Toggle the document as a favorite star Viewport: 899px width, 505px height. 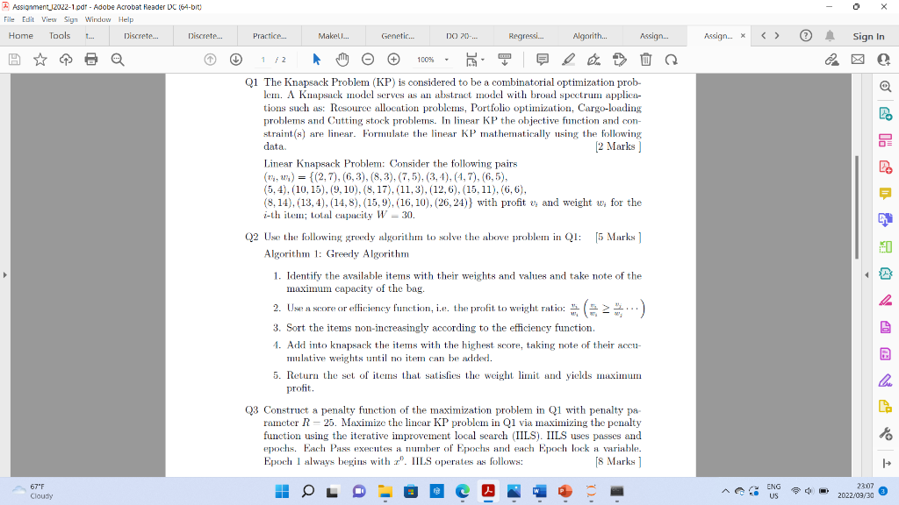[39, 60]
